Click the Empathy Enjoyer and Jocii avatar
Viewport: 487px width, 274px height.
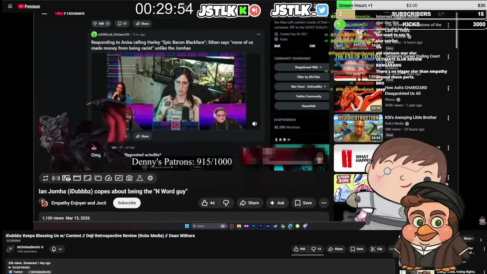point(44,203)
